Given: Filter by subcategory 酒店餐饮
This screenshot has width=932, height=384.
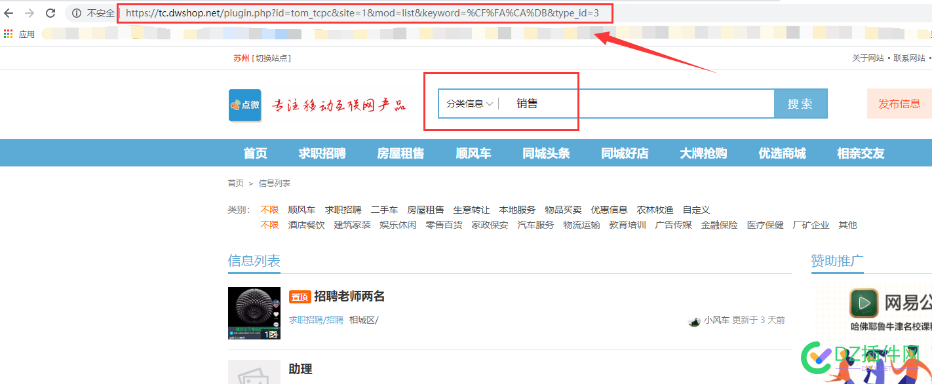Looking at the screenshot, I should 306,225.
